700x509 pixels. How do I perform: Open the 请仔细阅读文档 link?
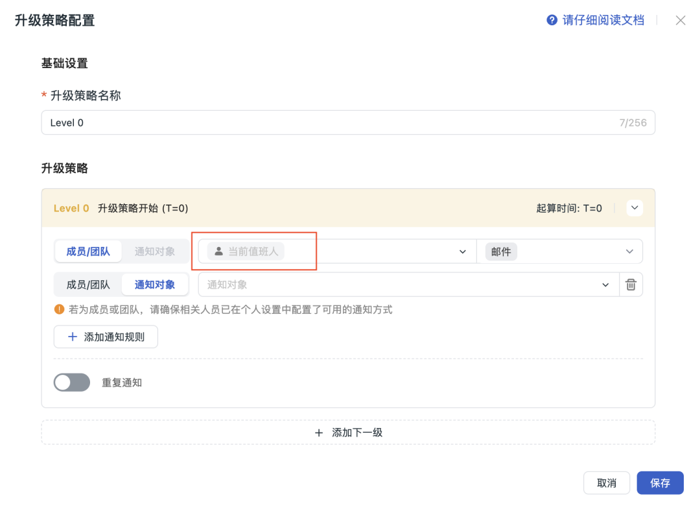(603, 20)
